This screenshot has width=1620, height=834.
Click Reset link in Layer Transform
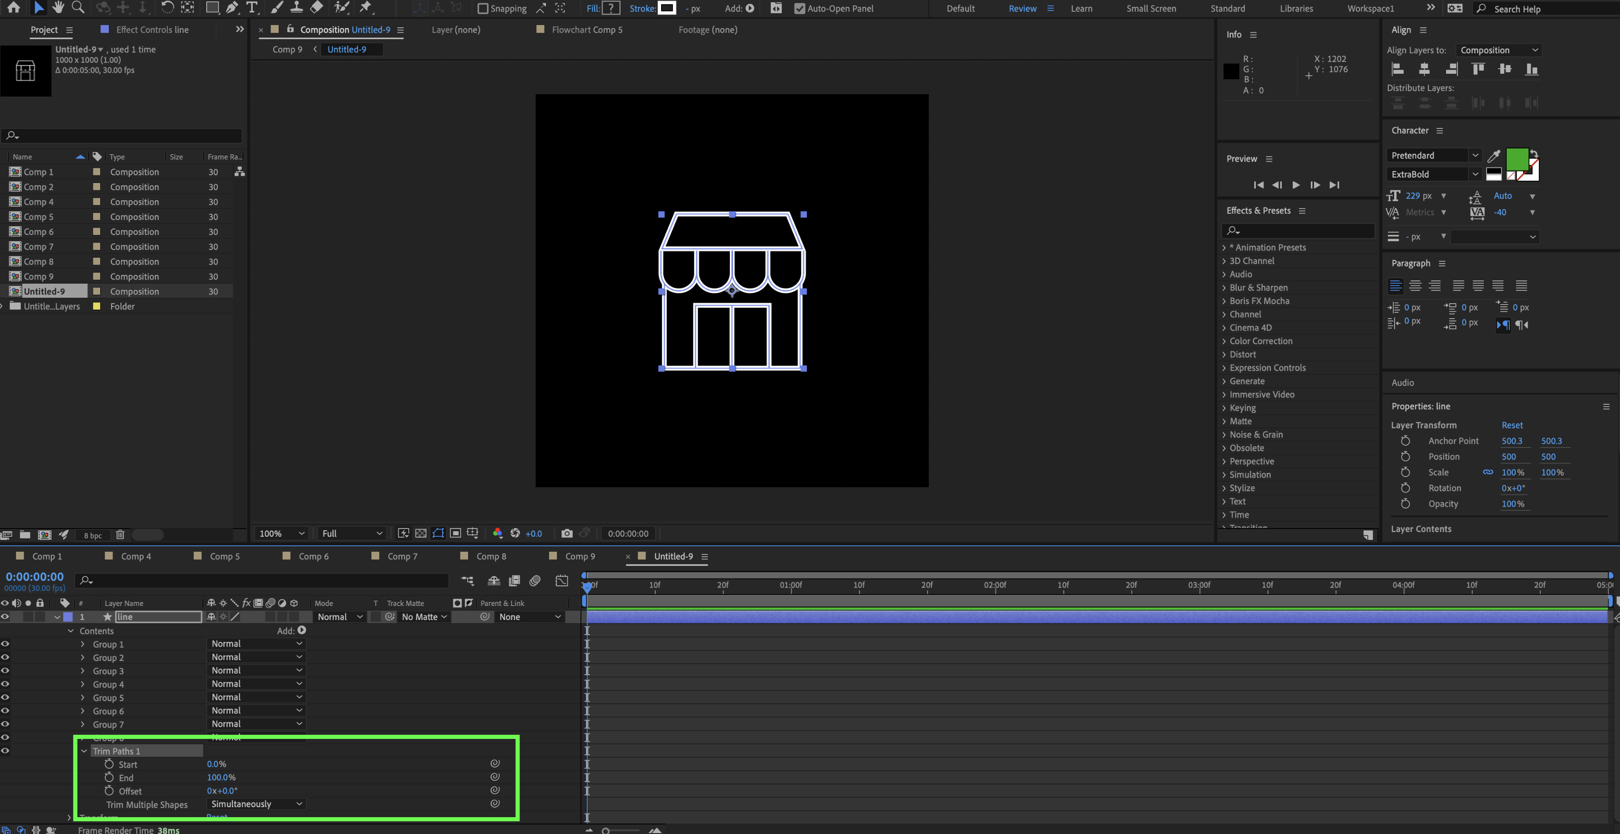click(1512, 425)
